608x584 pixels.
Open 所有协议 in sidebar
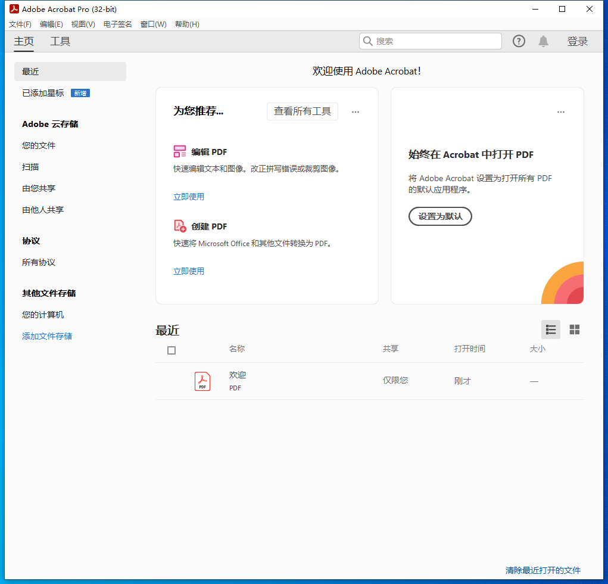pyautogui.click(x=38, y=262)
